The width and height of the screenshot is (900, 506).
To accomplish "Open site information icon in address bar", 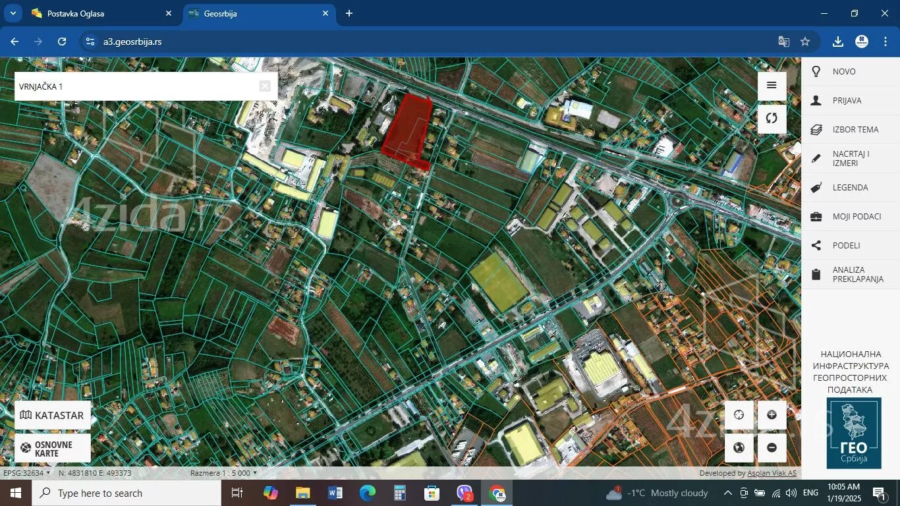I will pos(91,42).
